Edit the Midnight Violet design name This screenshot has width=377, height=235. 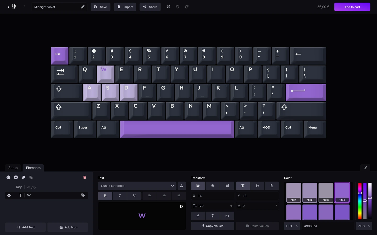83,7
